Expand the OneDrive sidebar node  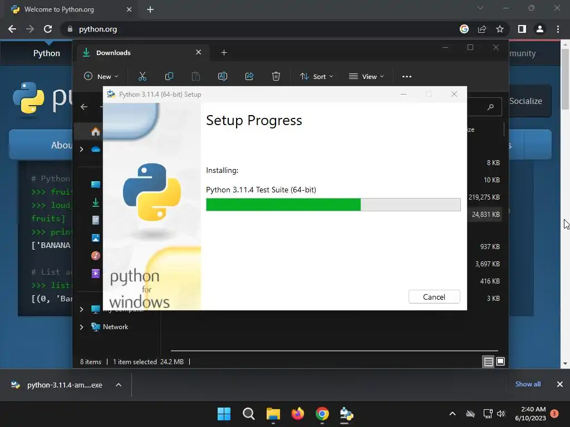pyautogui.click(x=81, y=149)
